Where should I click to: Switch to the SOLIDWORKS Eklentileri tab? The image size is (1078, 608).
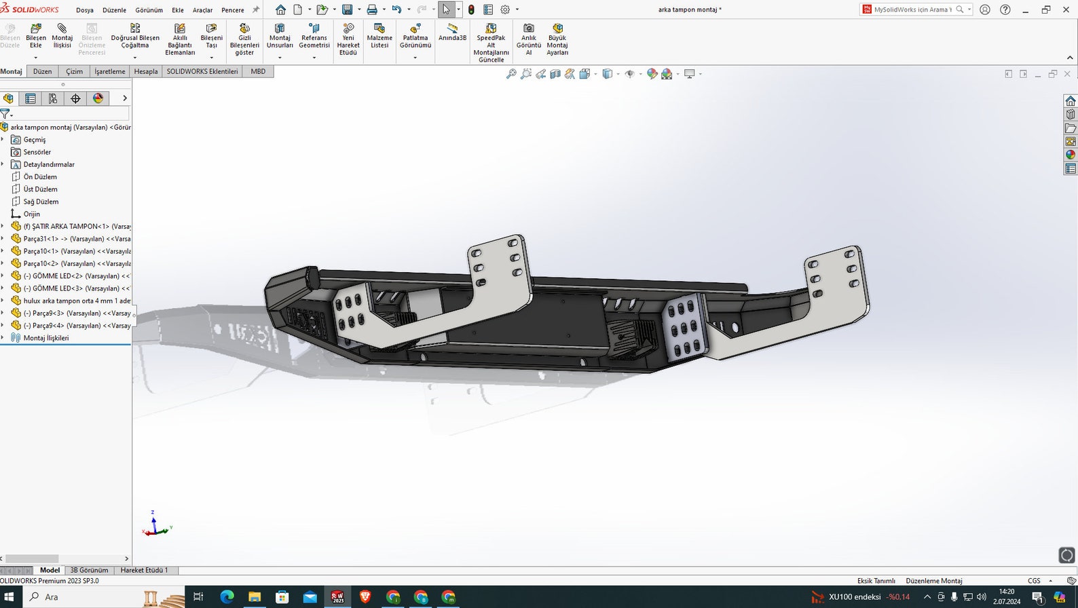pyautogui.click(x=202, y=71)
